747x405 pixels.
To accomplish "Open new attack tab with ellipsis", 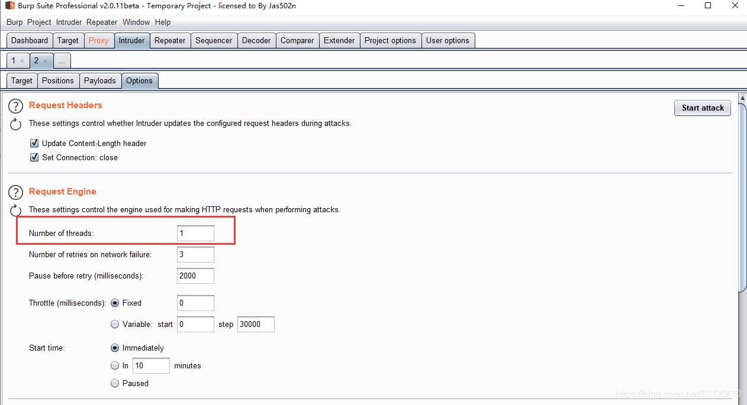I will 62,61.
